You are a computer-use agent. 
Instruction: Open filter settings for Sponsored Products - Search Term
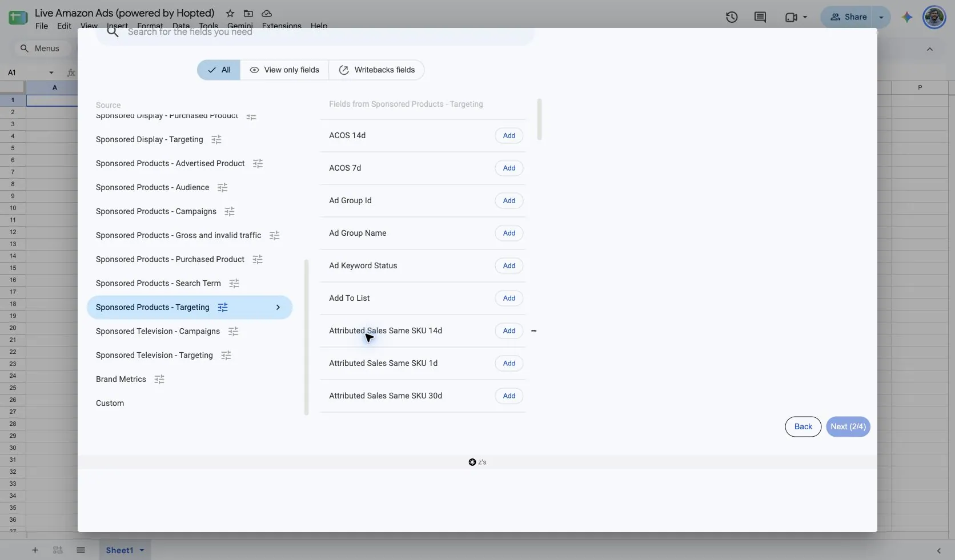tap(234, 283)
